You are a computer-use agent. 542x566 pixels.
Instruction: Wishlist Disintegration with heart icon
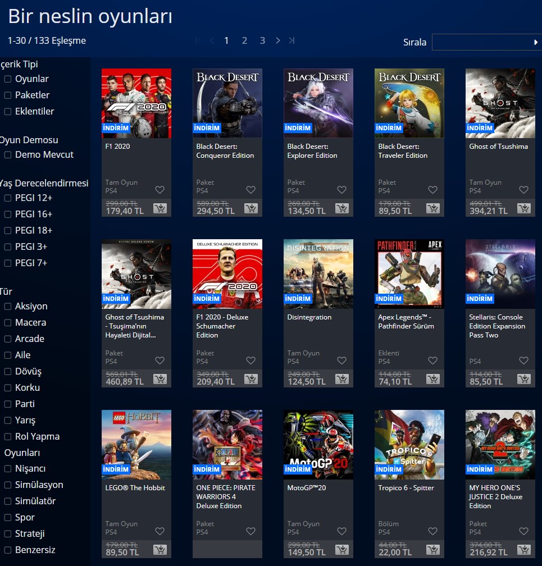click(342, 360)
